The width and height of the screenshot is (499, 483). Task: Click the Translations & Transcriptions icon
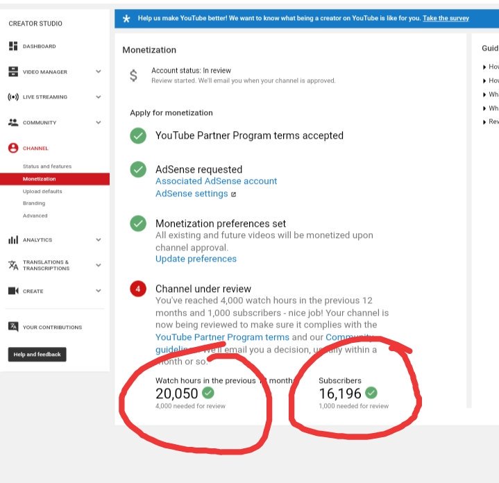(x=13, y=265)
